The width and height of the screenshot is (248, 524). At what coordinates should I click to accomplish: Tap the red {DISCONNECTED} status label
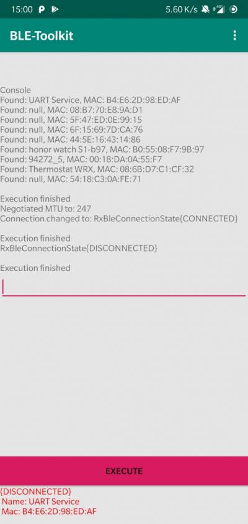[35, 491]
